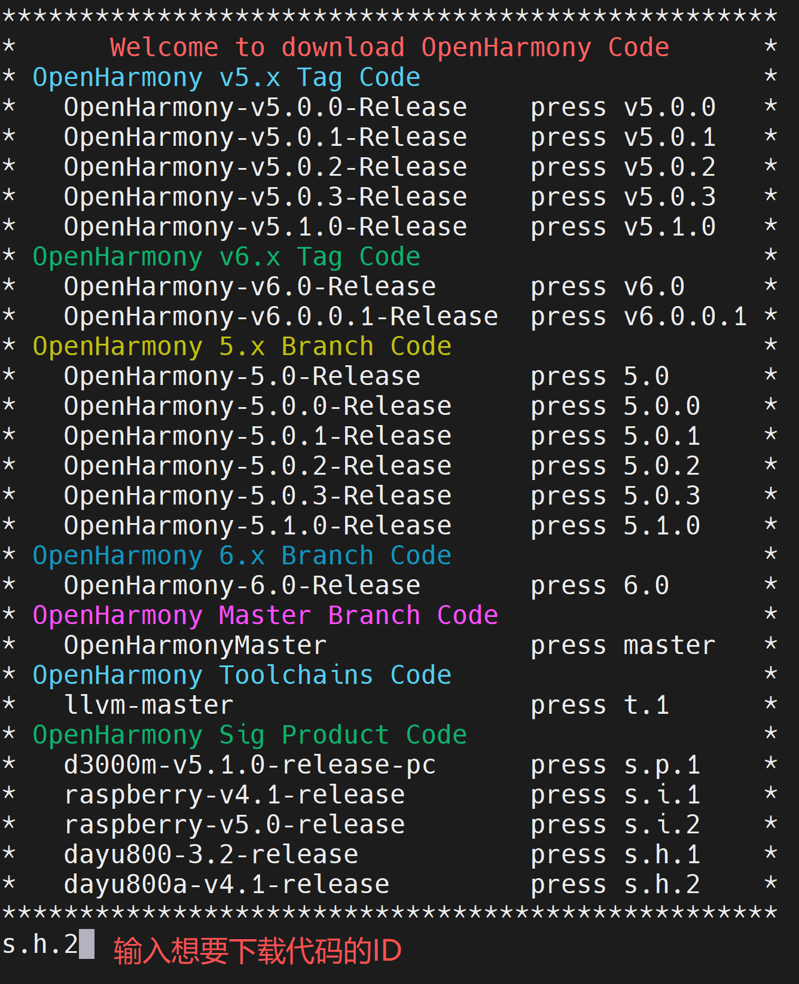Viewport: 799px width, 984px height.
Task: Click the 'press master' text
Action: point(623,646)
